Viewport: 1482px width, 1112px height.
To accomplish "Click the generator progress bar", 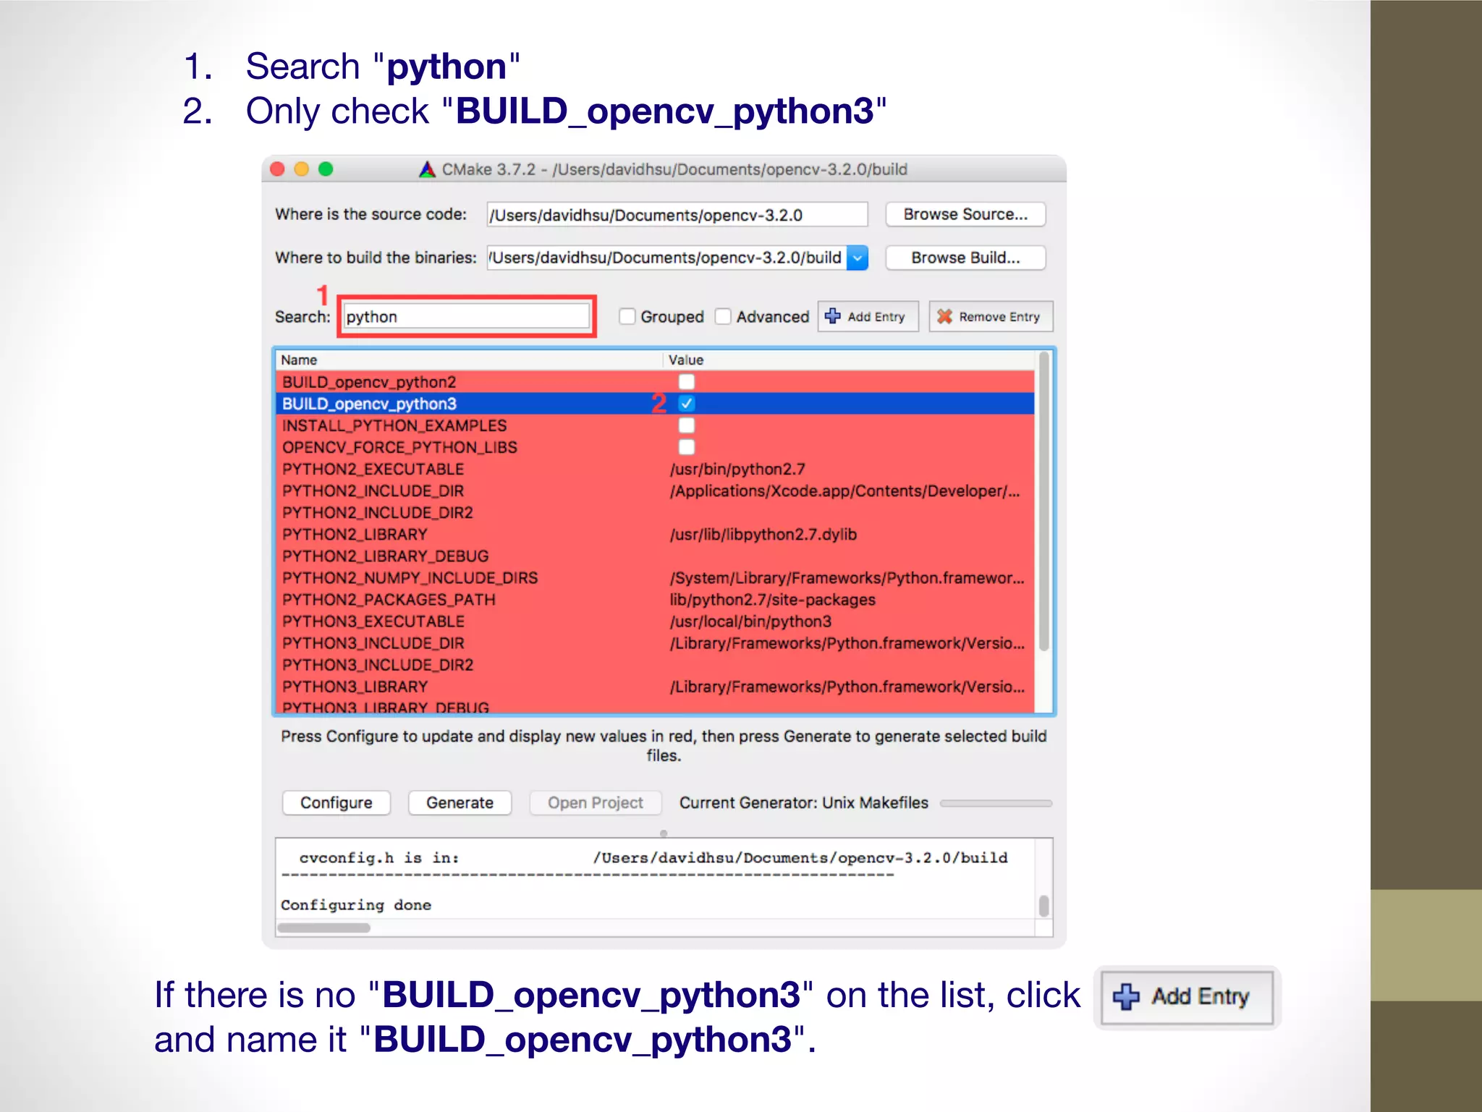I will point(996,803).
